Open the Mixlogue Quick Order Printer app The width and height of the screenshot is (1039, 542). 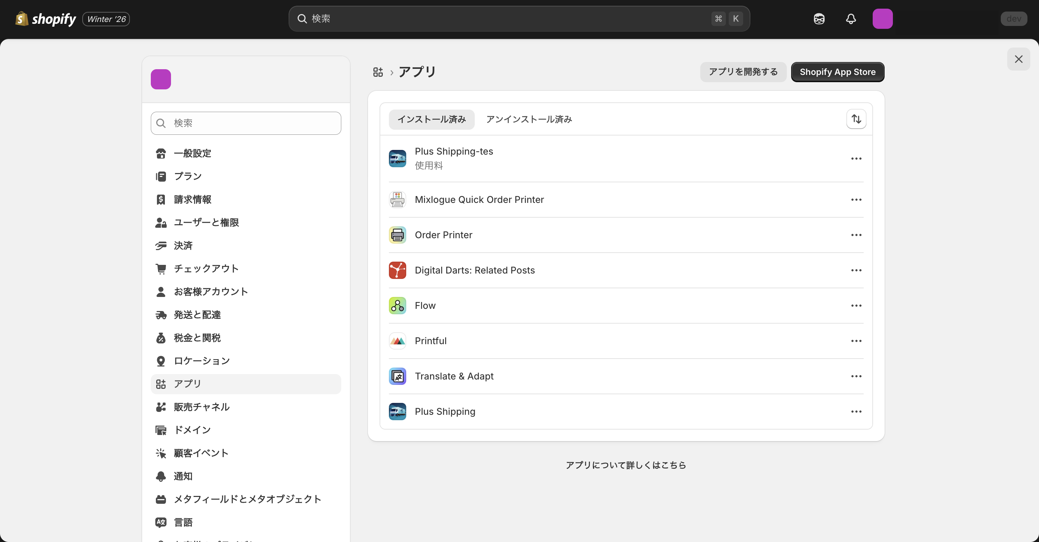[479, 200]
